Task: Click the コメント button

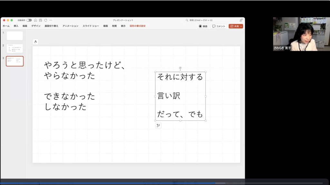Action: click(219, 26)
